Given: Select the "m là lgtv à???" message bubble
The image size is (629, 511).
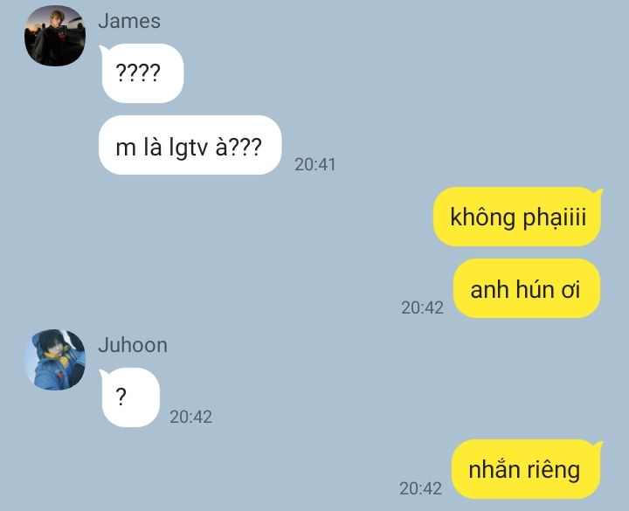Looking at the screenshot, I should [x=190, y=145].
